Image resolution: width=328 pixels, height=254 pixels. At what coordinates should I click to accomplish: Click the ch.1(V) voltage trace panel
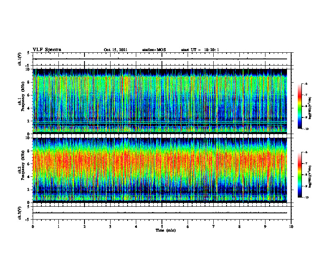click(x=162, y=59)
